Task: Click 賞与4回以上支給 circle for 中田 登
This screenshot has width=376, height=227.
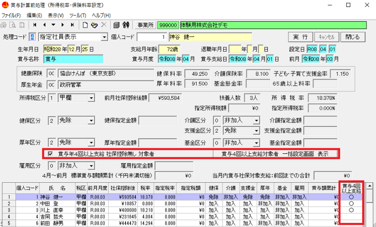Action: pos(351,203)
